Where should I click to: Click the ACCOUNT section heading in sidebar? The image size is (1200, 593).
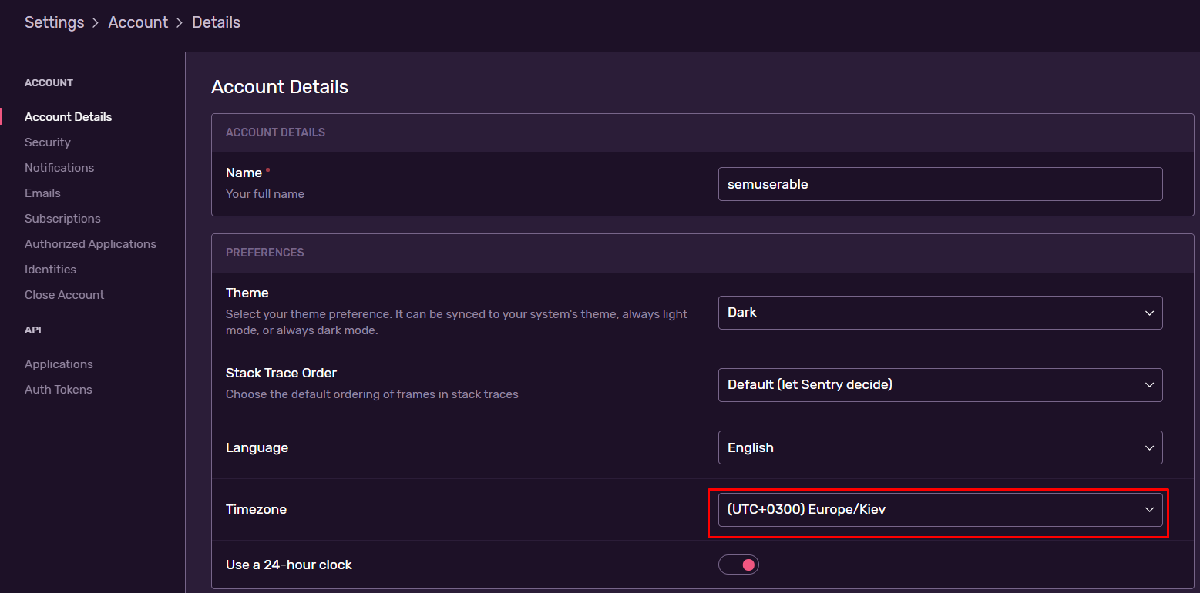[49, 82]
